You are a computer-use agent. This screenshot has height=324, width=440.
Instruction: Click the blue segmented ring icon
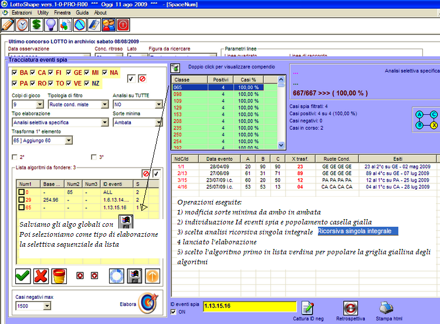[117, 276]
